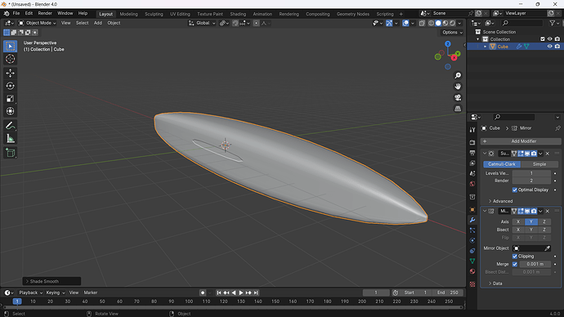Click the viewport zoom magnifier icon
This screenshot has width=564, height=317.
[x=458, y=75]
